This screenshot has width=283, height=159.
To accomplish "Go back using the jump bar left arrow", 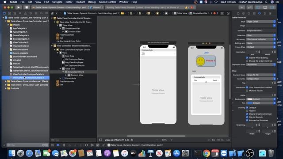I will [x=57, y=13].
